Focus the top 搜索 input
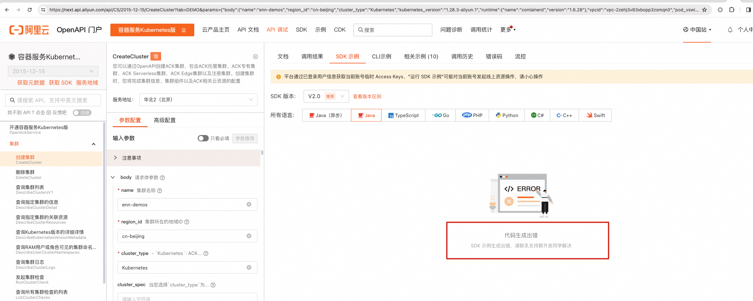 (x=393, y=30)
